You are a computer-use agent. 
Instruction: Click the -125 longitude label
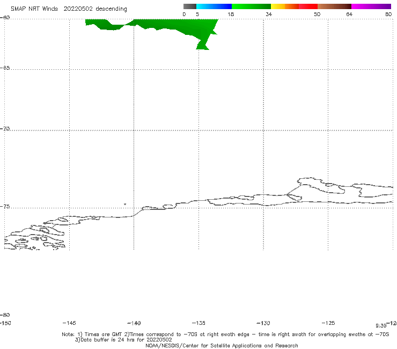(328, 323)
